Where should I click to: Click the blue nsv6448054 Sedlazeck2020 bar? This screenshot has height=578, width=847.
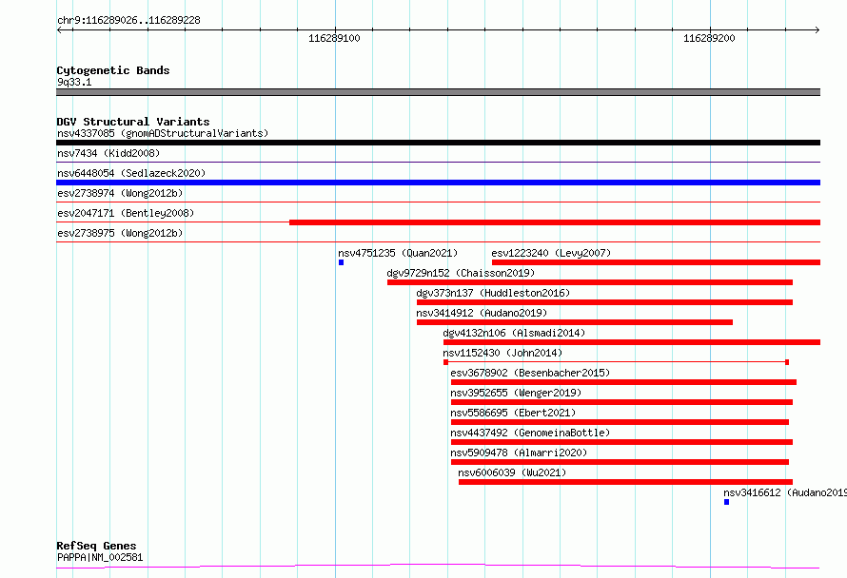(x=438, y=183)
